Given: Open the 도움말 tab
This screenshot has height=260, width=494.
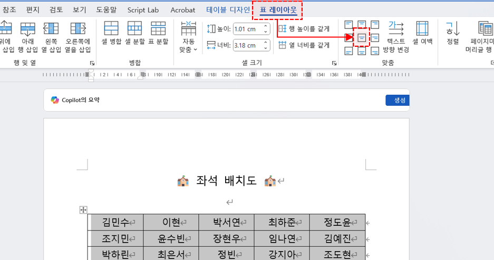Looking at the screenshot, I should tap(106, 10).
